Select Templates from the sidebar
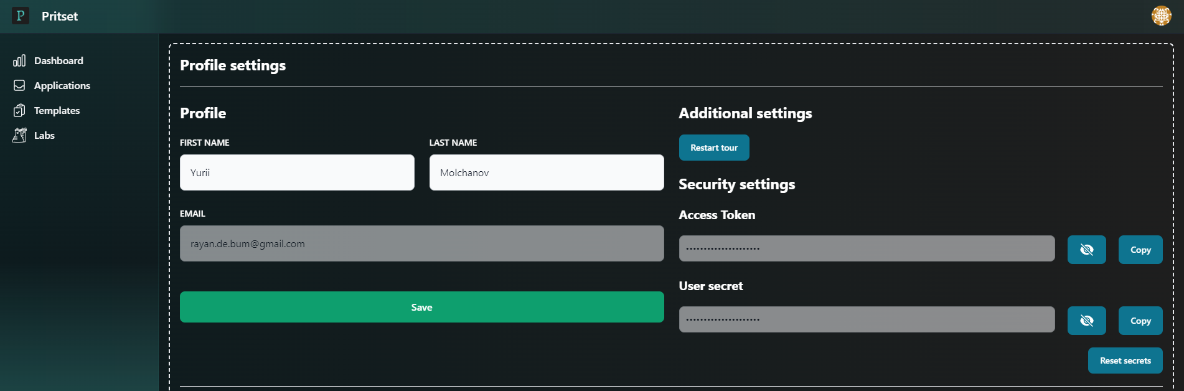This screenshot has width=1184, height=391. [57, 110]
